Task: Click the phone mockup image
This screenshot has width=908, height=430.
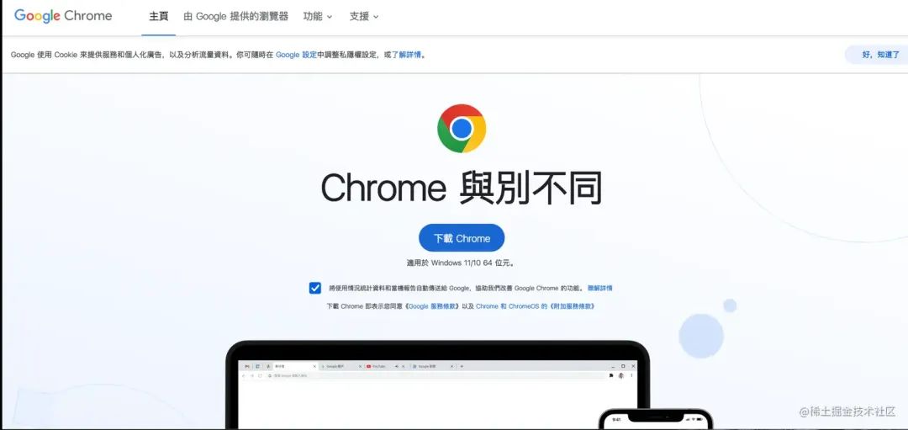Action: point(655,419)
